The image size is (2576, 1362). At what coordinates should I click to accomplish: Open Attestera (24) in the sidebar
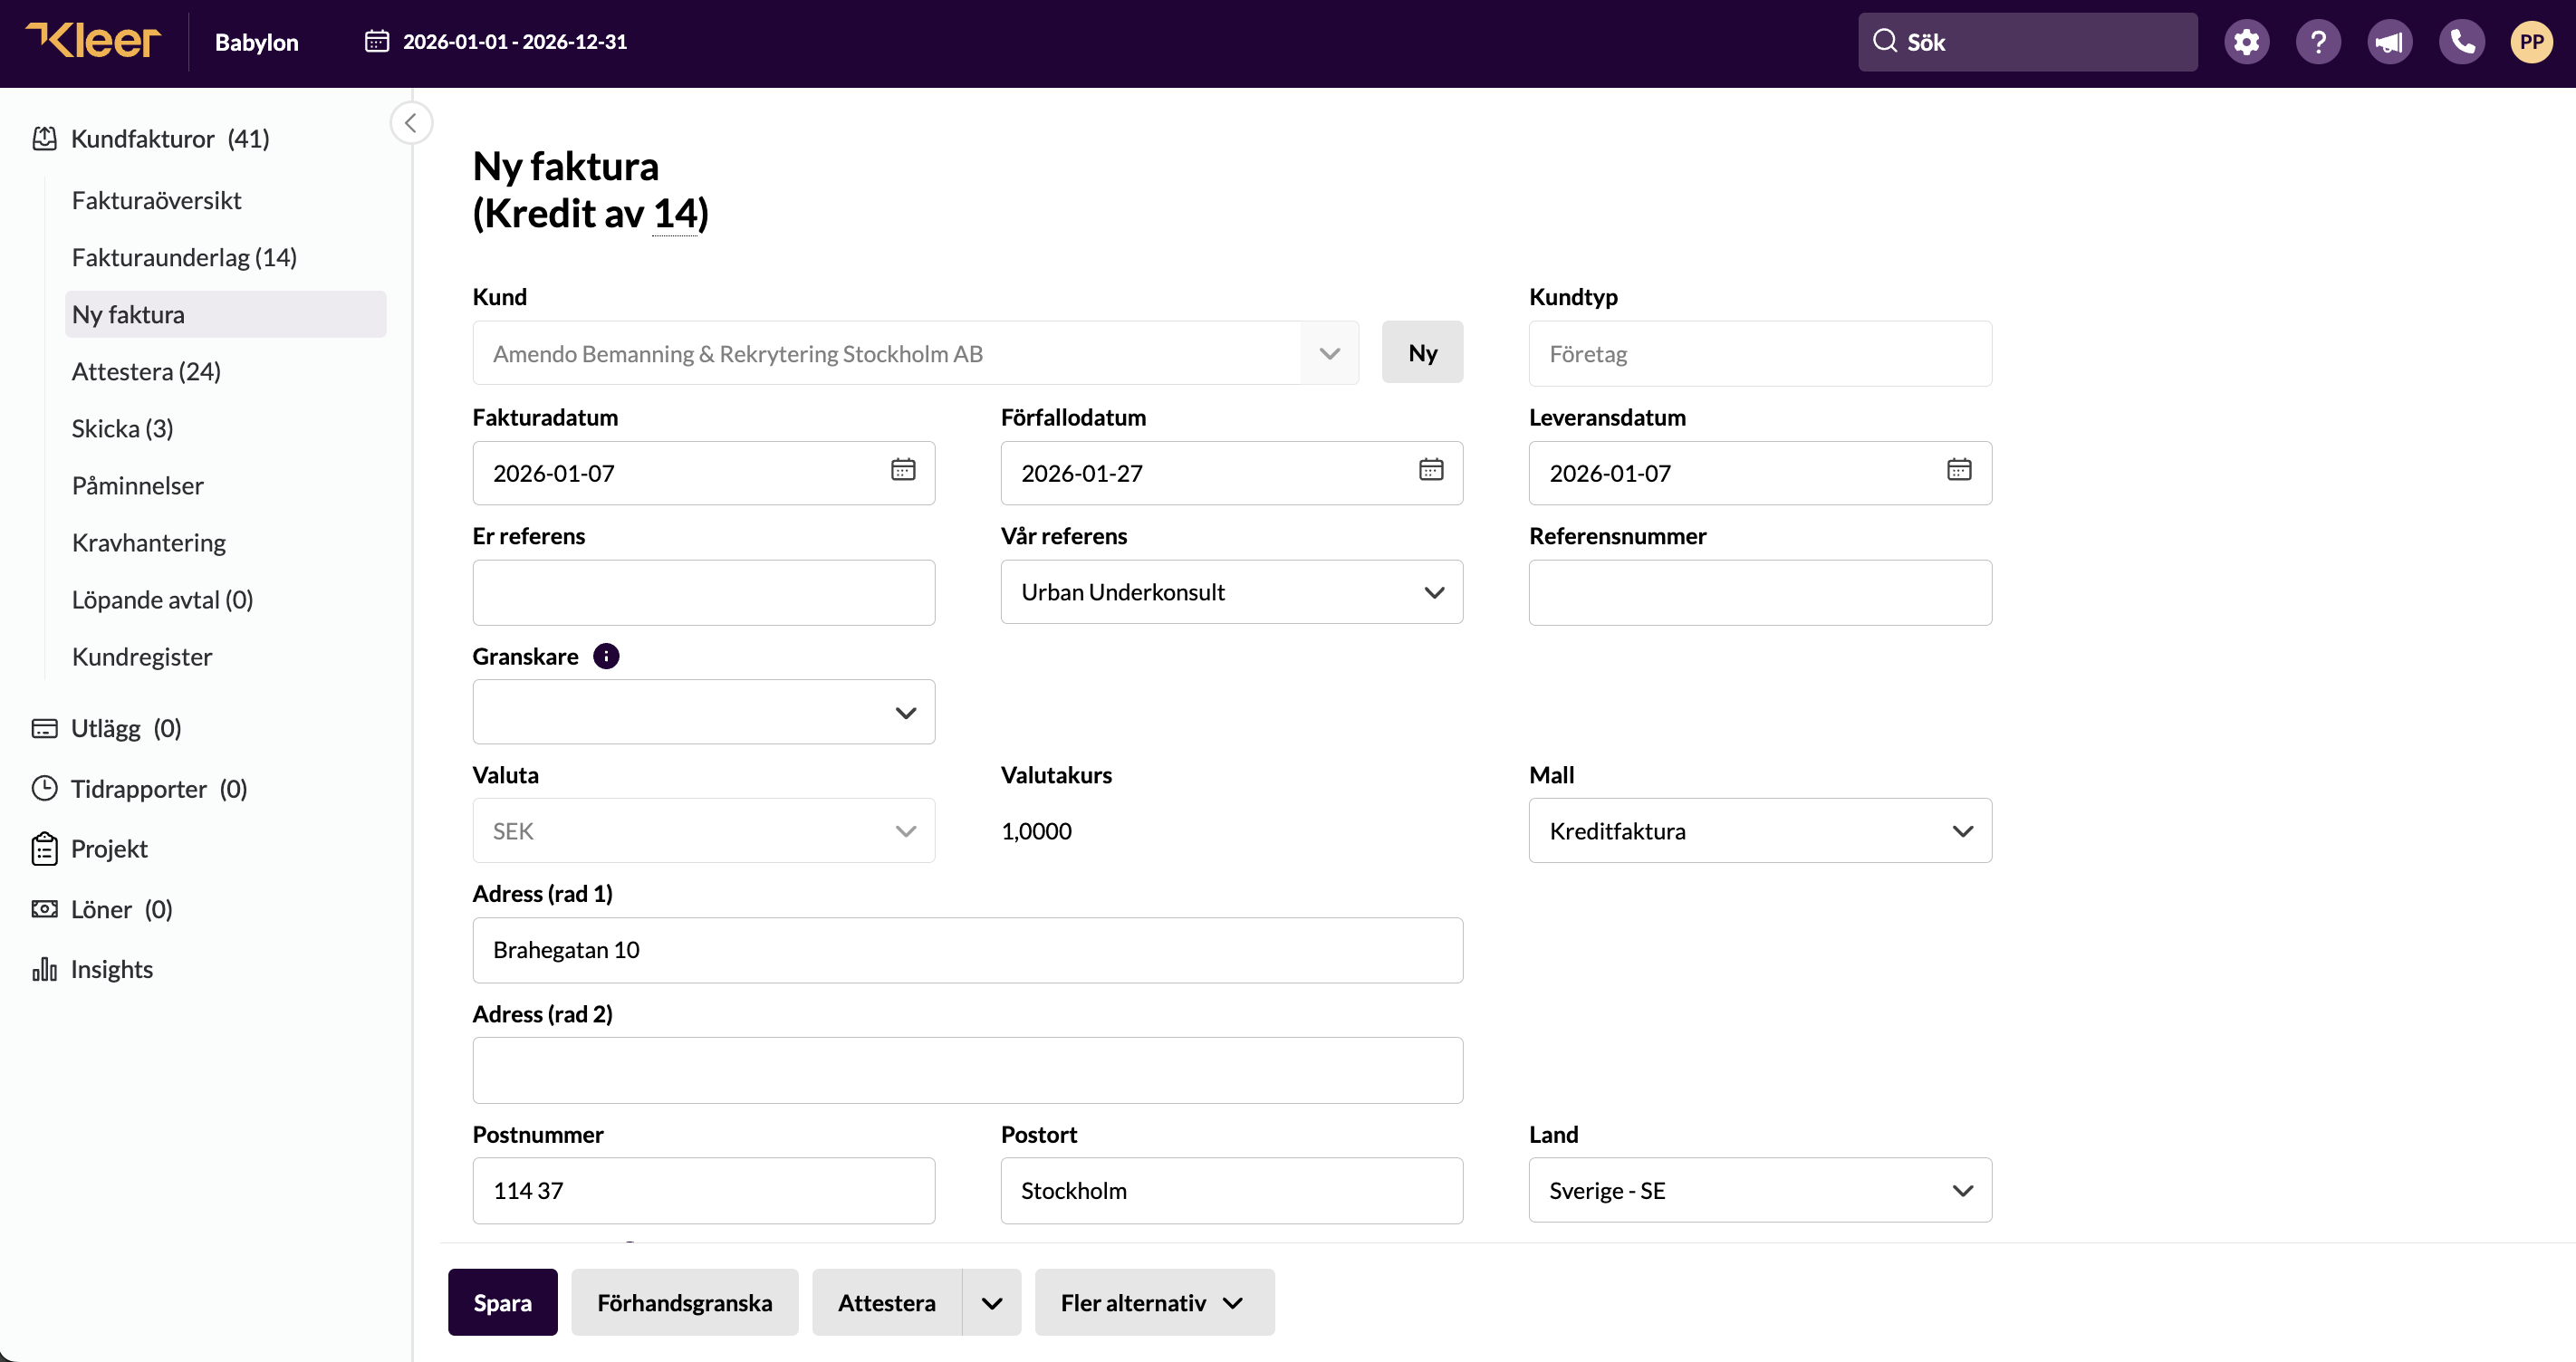tap(146, 371)
